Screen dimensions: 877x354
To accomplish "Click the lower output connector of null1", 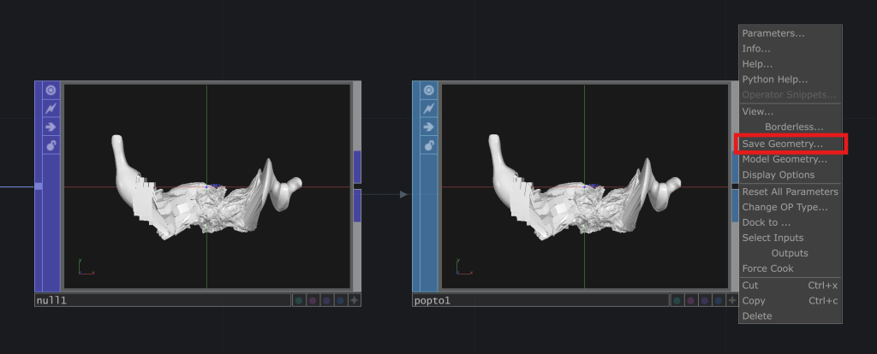I will coord(357,205).
